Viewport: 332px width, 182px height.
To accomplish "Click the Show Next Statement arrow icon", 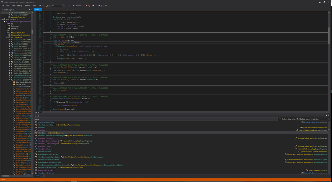I will click(93, 6).
